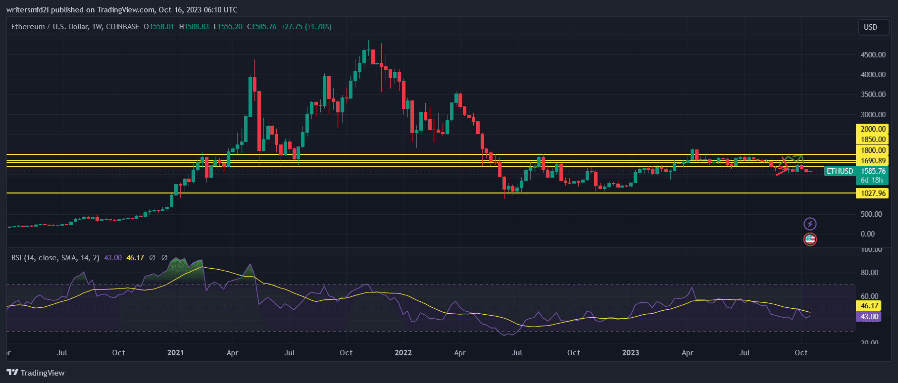The image size is (898, 383).
Task: Click the RSI (14, close, SMA, 14, 2) legend
Action: click(x=55, y=258)
